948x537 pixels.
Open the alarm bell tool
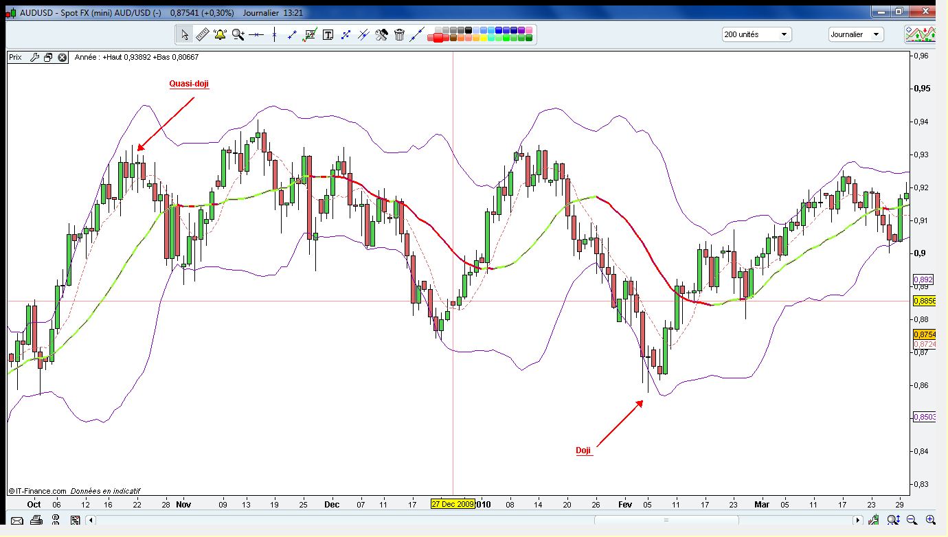(x=218, y=34)
